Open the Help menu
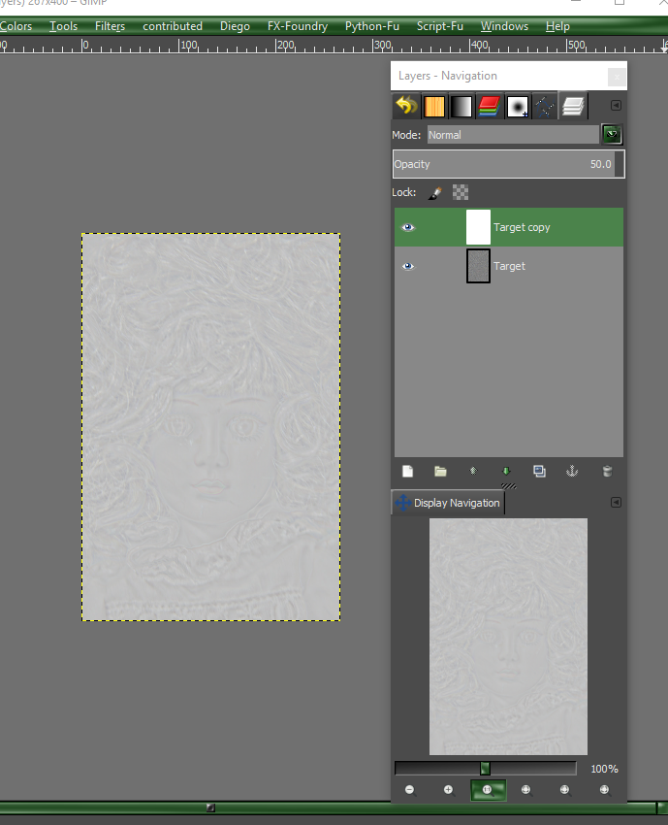Image resolution: width=668 pixels, height=825 pixels. [x=557, y=26]
